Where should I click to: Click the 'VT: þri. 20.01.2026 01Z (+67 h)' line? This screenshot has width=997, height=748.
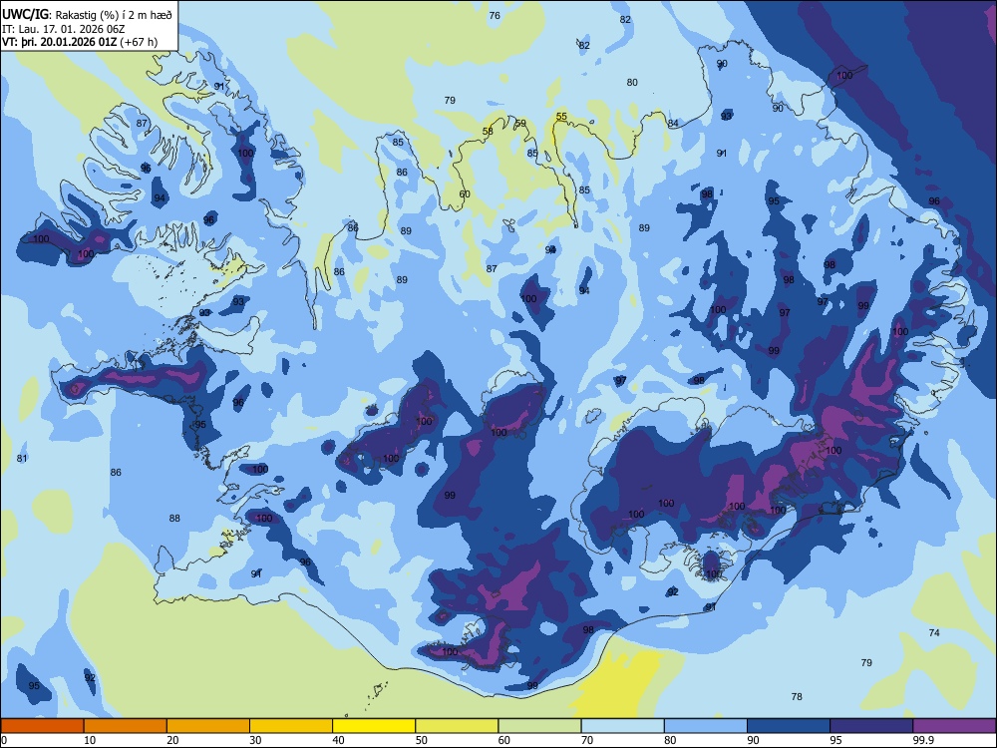click(x=80, y=42)
